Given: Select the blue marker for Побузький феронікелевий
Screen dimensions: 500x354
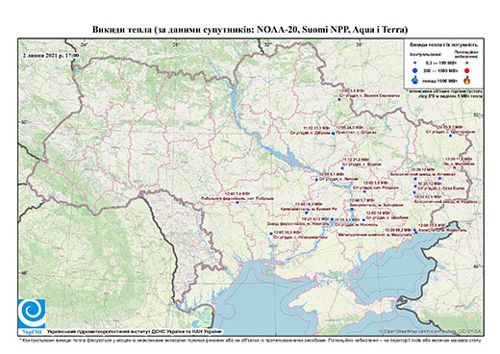Looking at the screenshot, I should coord(237,202).
